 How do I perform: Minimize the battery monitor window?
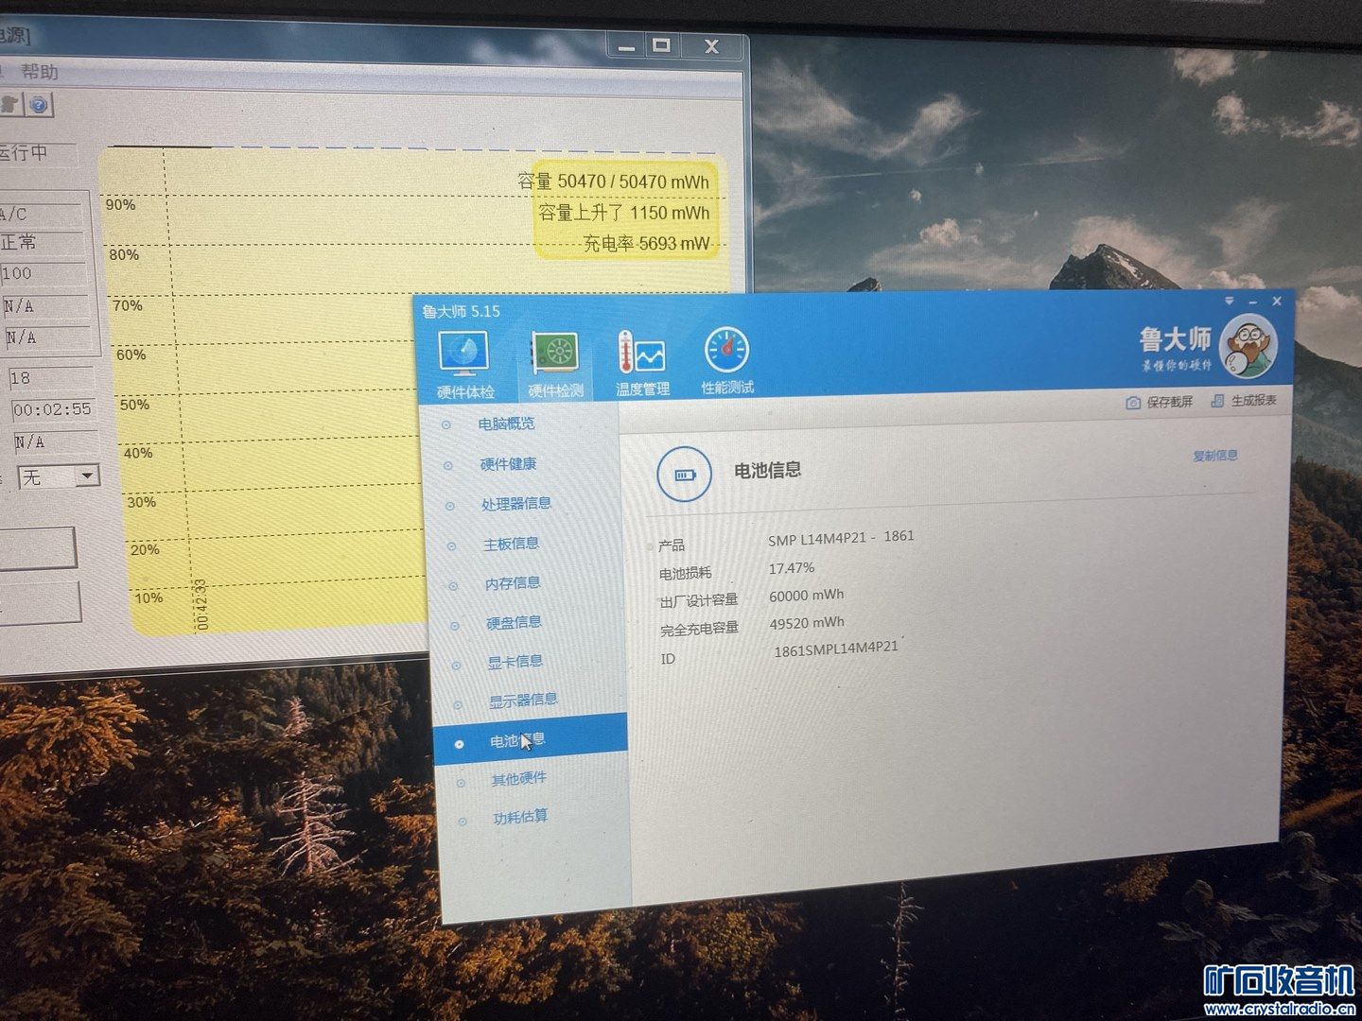pos(626,45)
